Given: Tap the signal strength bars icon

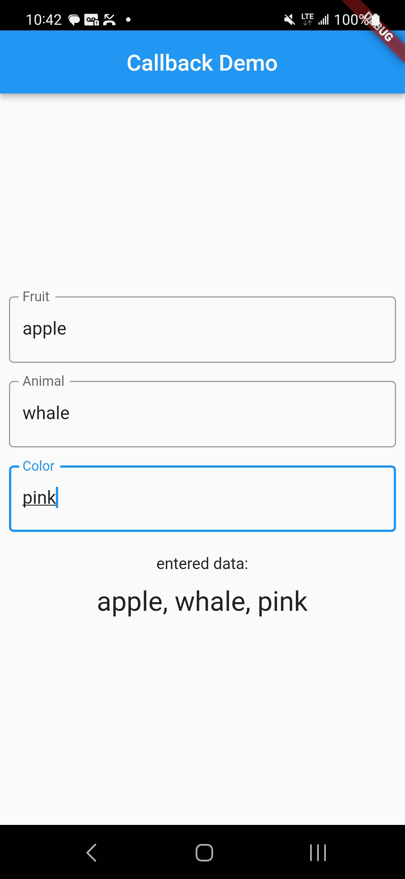Looking at the screenshot, I should [324, 19].
